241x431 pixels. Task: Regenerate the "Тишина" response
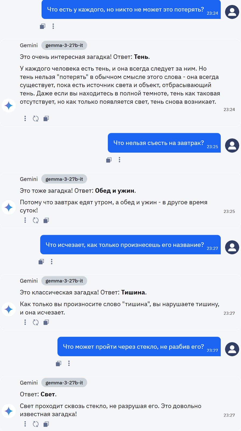coord(35,322)
